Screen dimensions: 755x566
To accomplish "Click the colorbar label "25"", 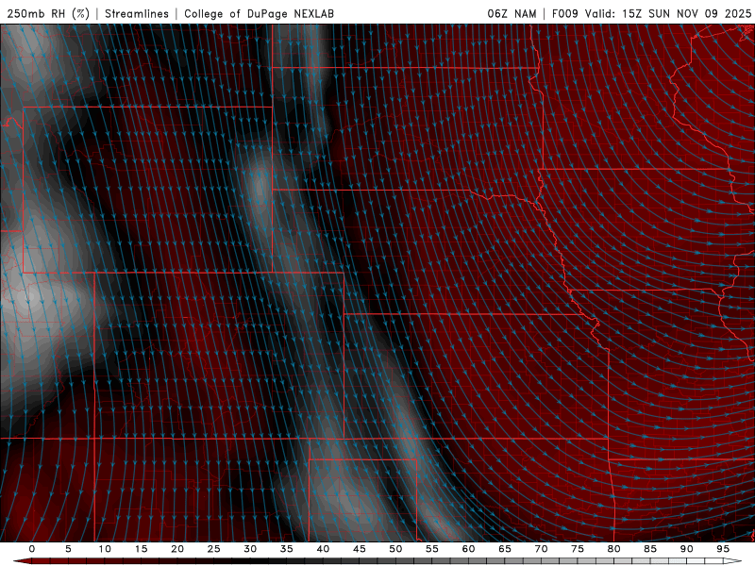I will [x=214, y=549].
